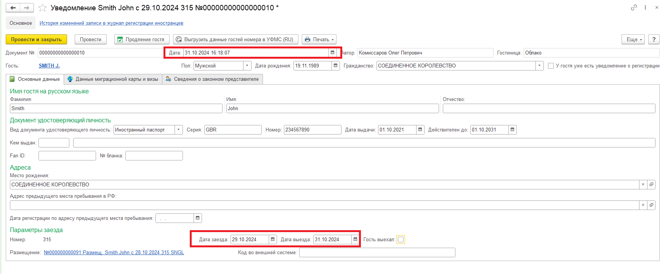Viewport: 665px width, 274px height.
Task: Click the Код во внешней системе field
Action: coord(377,252)
